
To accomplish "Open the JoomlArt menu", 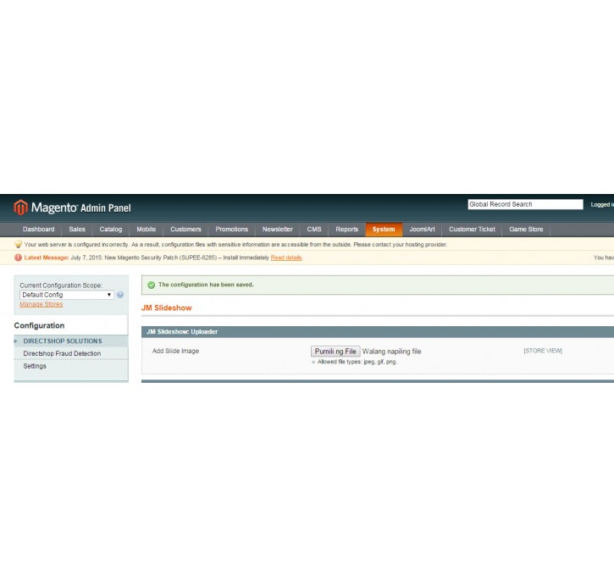I will click(422, 230).
